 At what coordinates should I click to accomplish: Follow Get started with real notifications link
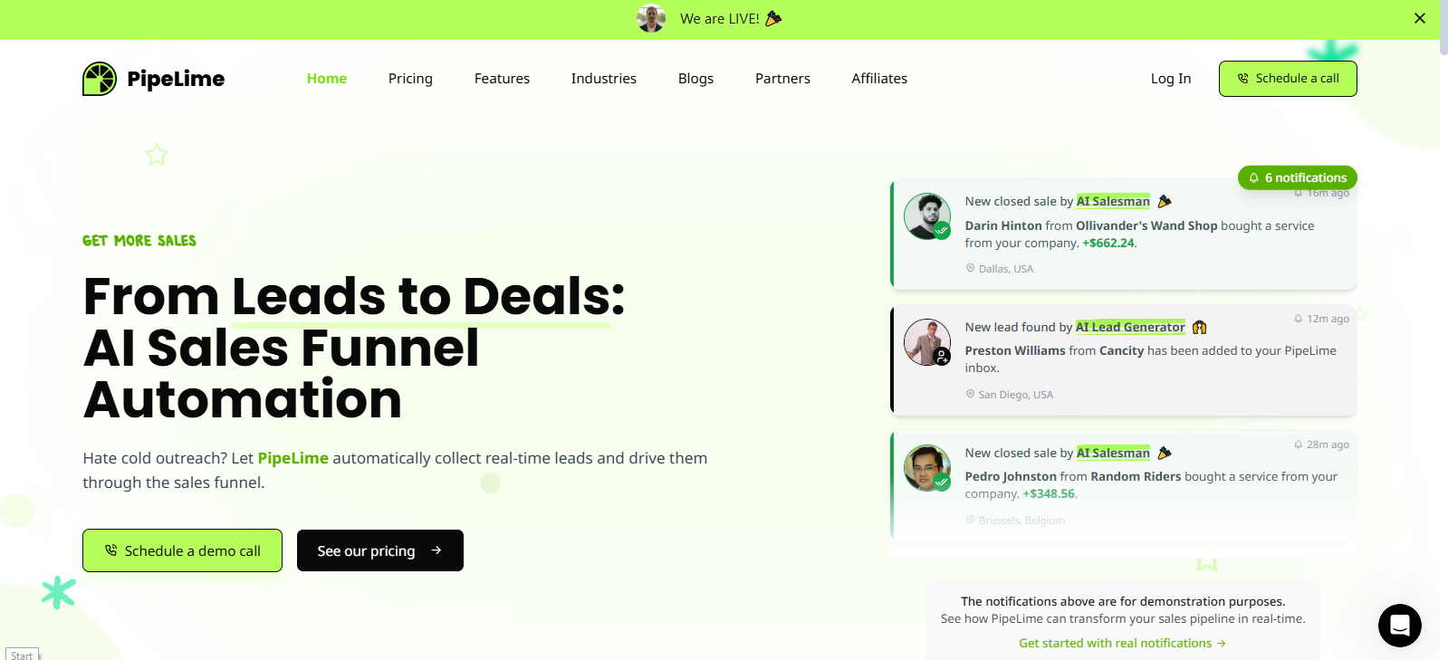(1123, 643)
